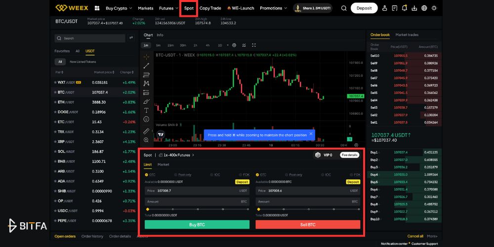Click the TradingView logo on chart
The height and width of the screenshot is (247, 494).
[x=161, y=134]
